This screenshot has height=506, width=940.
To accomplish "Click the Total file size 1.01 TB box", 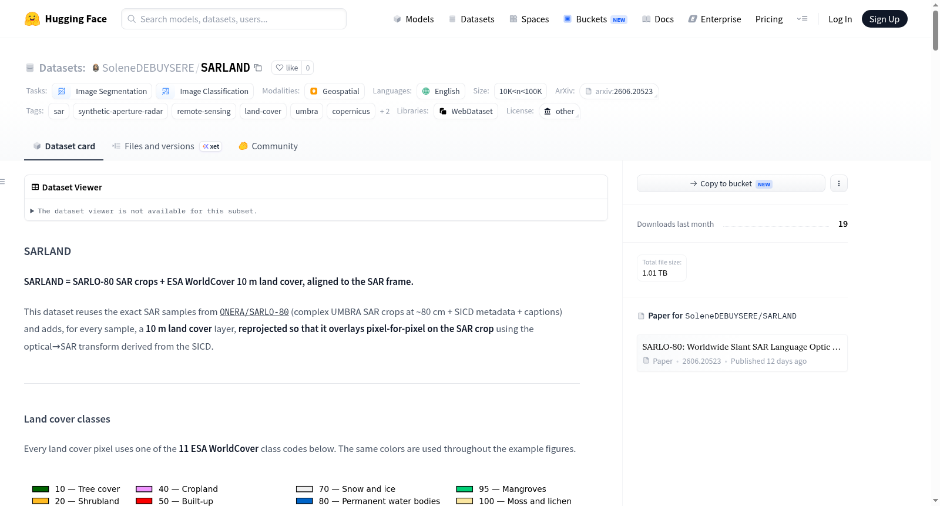I will tap(662, 268).
